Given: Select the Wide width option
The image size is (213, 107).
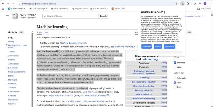Looking at the screenshot, I should click(x=175, y=67).
